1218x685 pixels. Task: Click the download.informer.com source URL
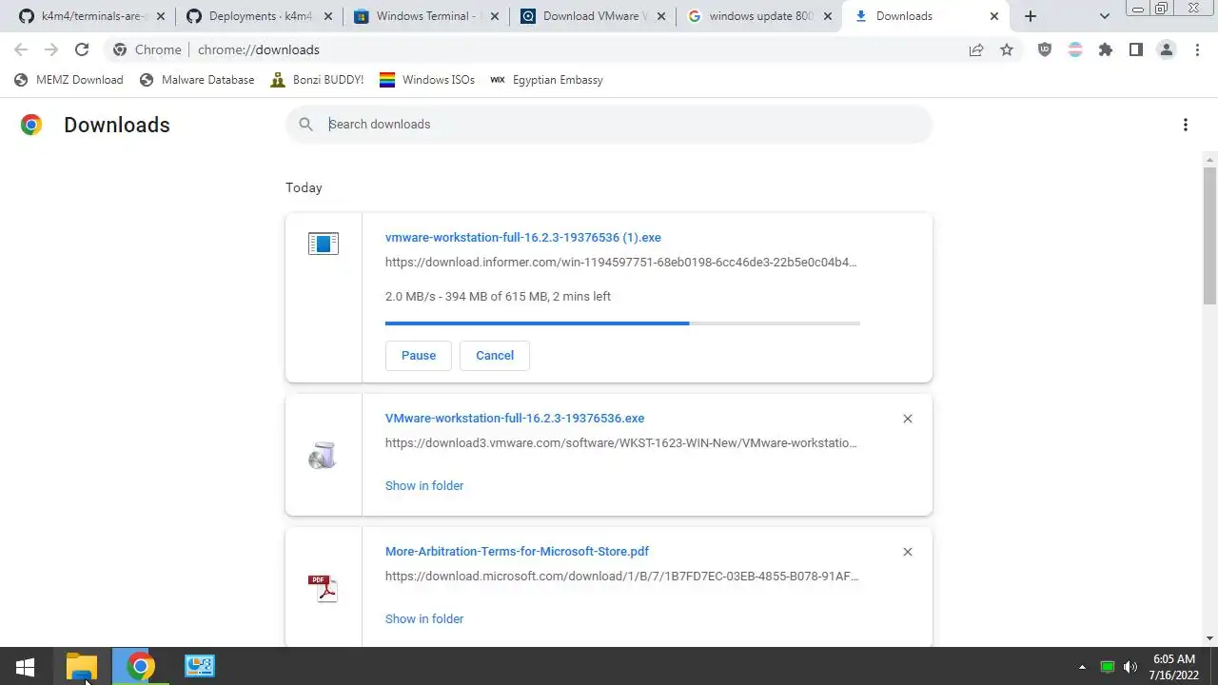(621, 263)
